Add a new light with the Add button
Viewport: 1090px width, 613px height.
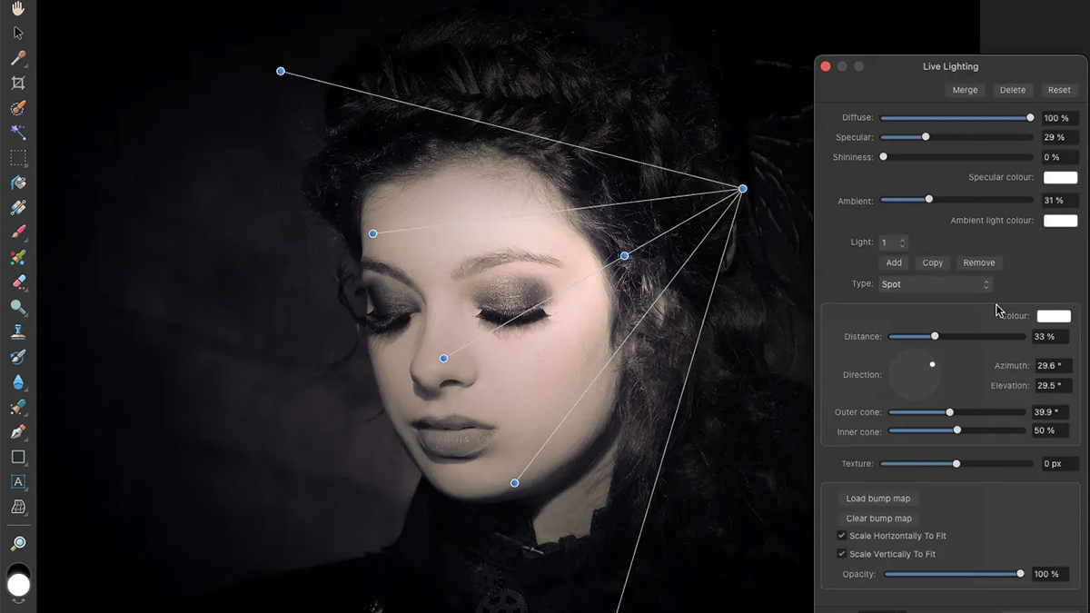coord(894,262)
